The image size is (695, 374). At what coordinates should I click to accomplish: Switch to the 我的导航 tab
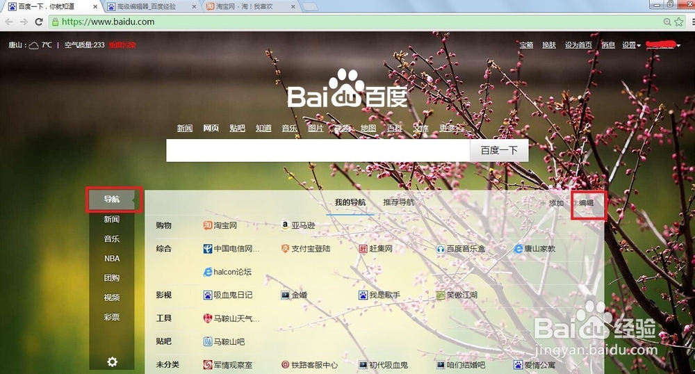click(x=350, y=202)
